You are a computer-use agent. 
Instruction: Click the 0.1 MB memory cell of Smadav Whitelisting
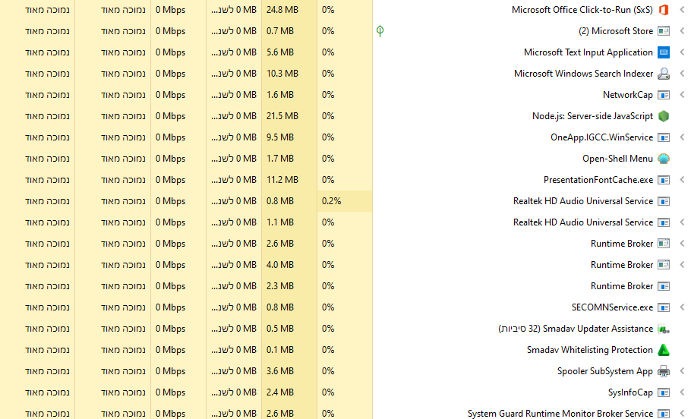(289, 350)
